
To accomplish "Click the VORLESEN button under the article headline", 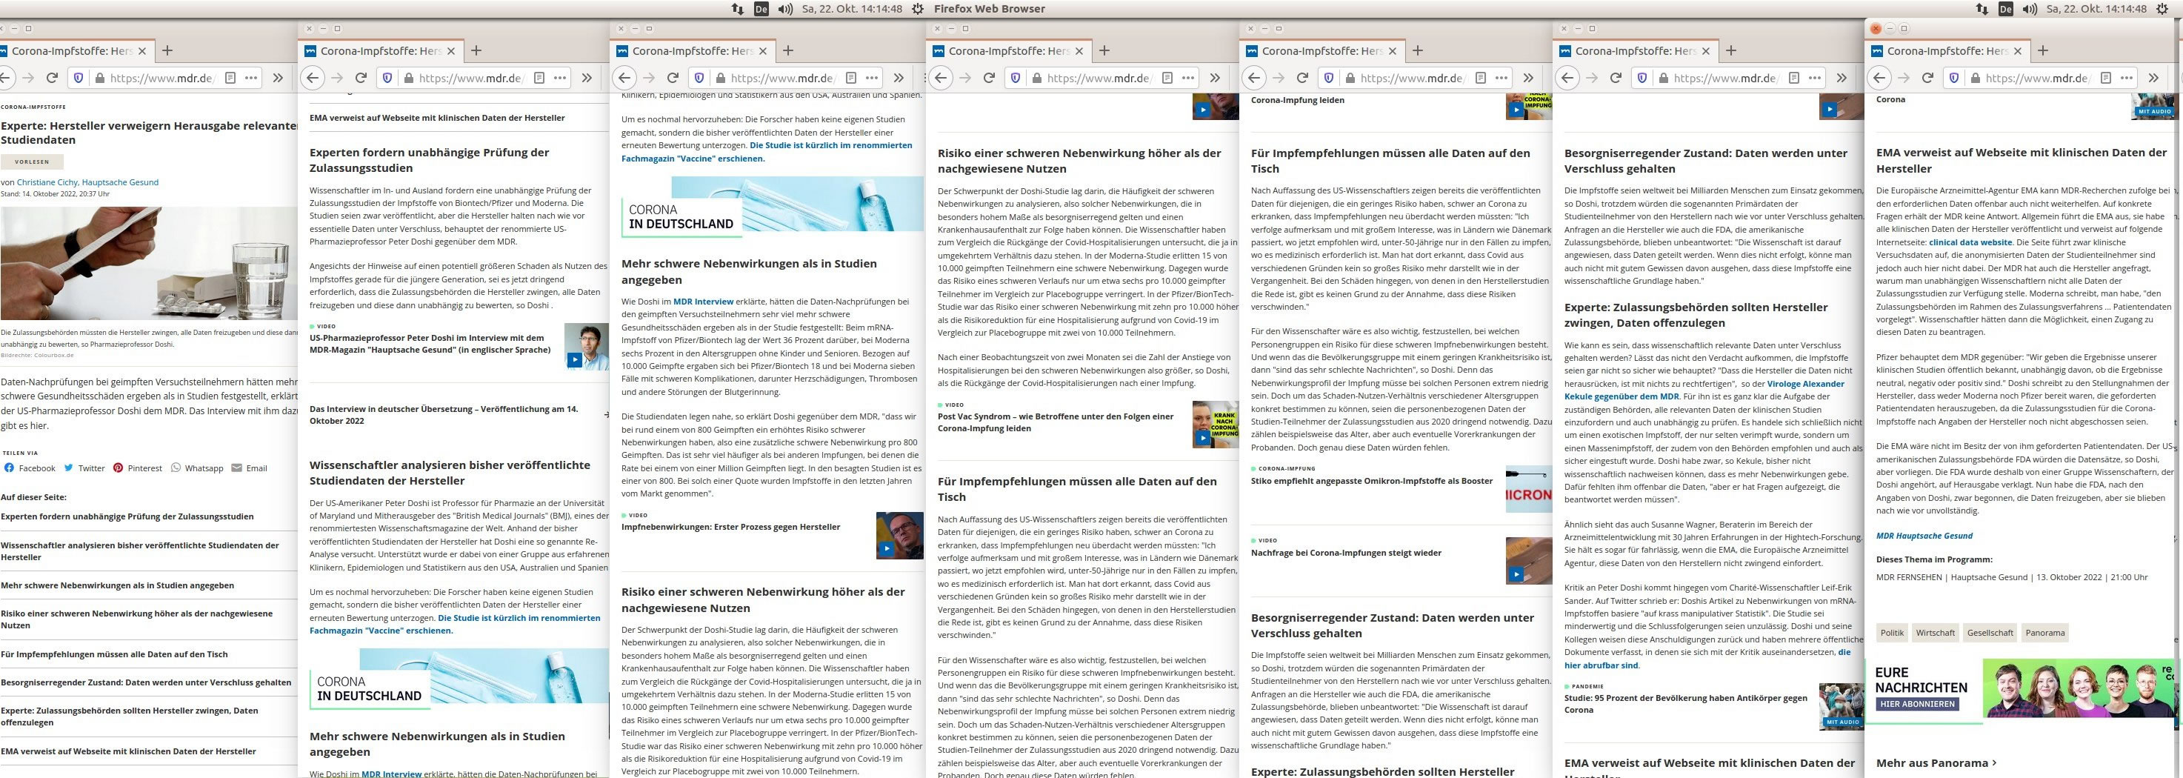I will tap(32, 162).
